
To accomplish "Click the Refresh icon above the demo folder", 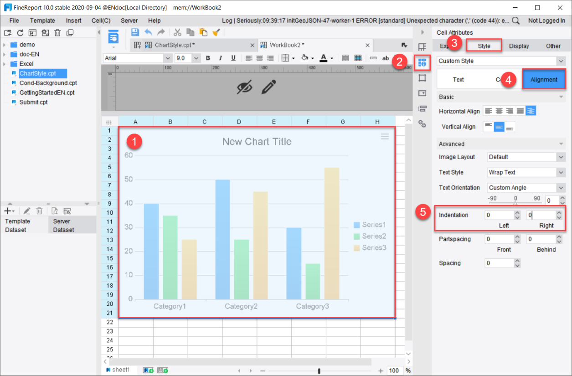I will (19, 32).
